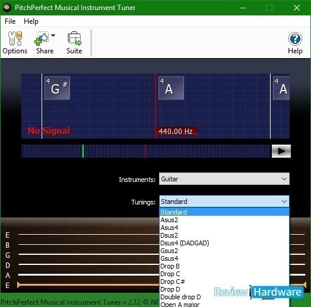311x307 pixels.
Task: Choose the Drop D tuning
Action: click(x=224, y=289)
